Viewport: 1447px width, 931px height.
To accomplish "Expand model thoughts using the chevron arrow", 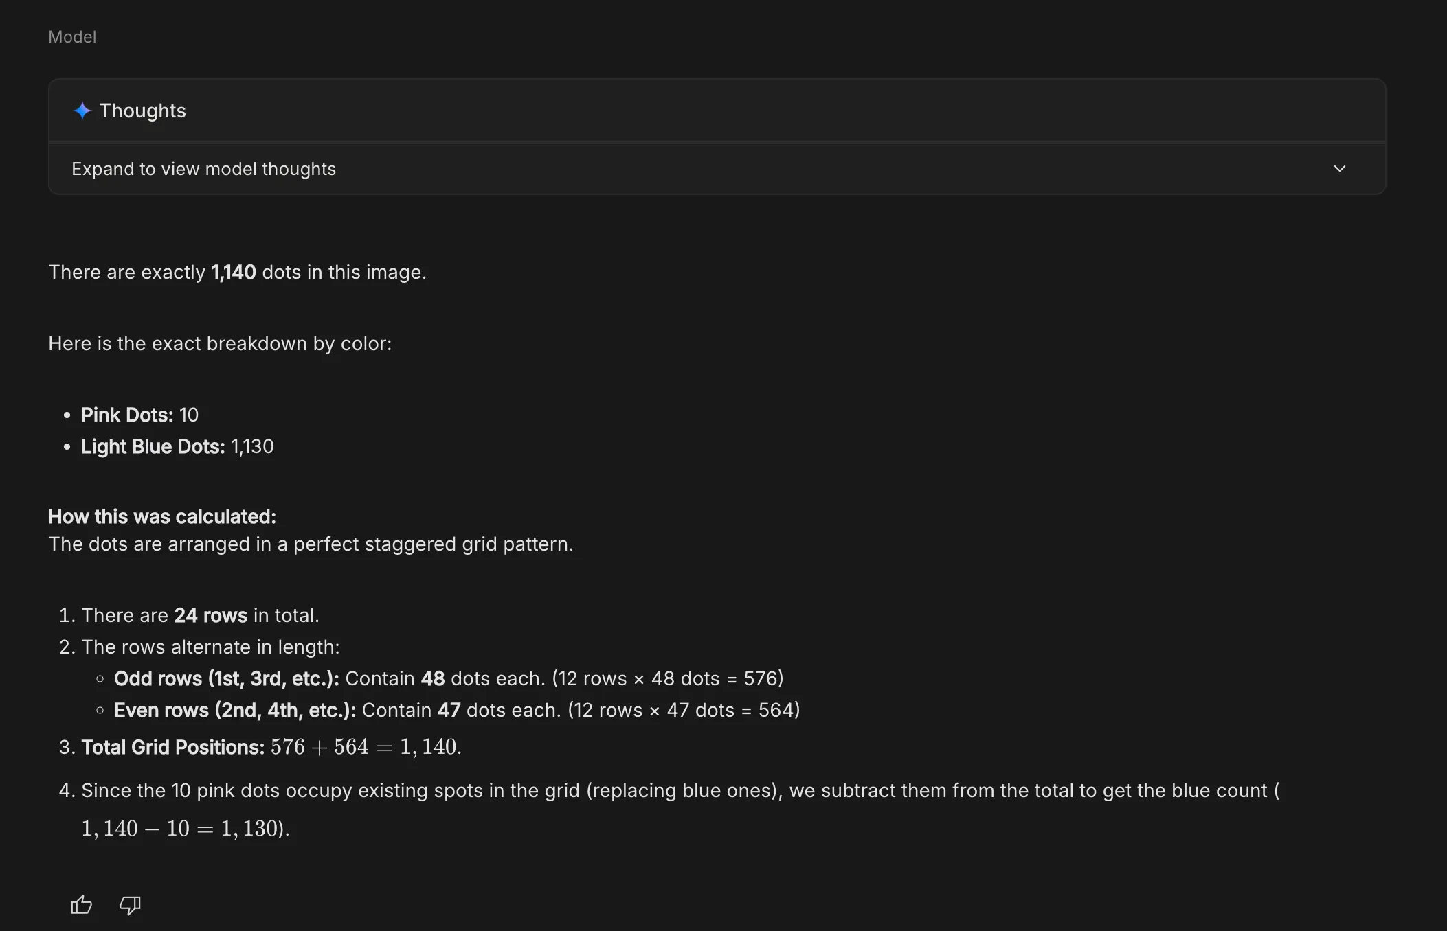I will [x=1339, y=168].
